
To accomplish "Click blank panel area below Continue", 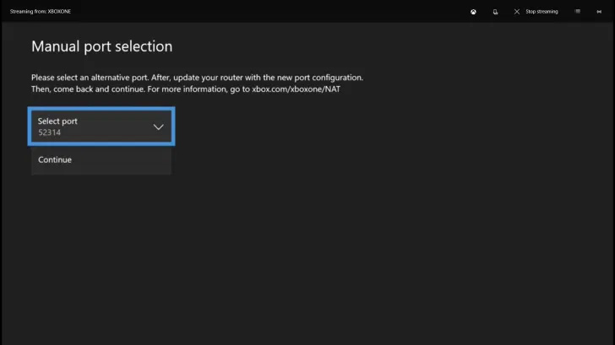I will click(x=101, y=170).
